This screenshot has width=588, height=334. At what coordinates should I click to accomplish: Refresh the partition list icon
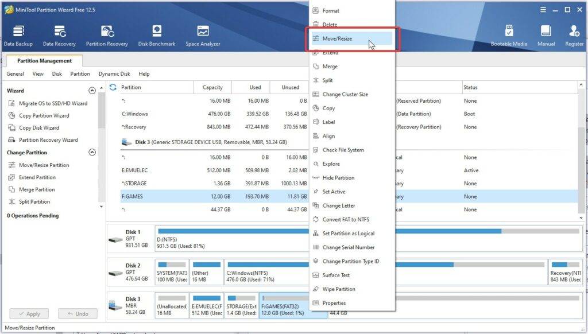point(113,87)
